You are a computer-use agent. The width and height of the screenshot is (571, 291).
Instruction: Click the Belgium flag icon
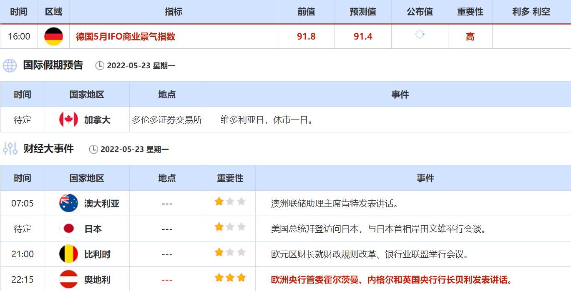[68, 254]
